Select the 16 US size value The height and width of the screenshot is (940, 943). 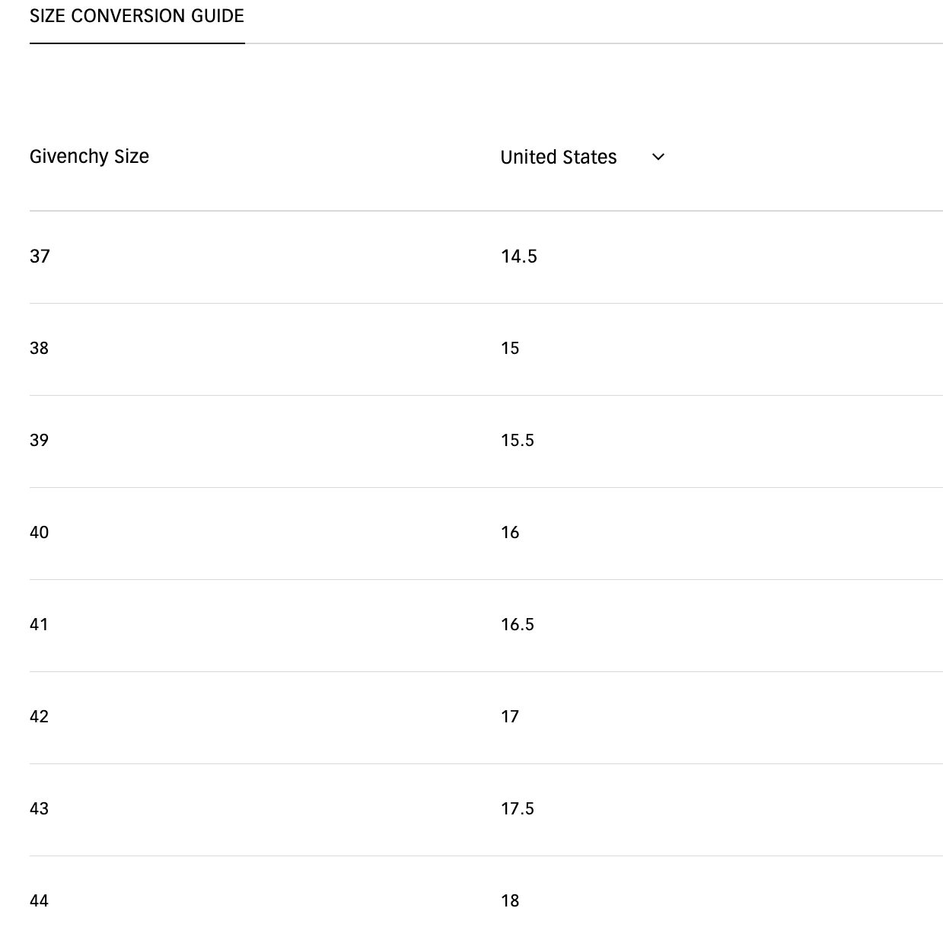point(510,533)
